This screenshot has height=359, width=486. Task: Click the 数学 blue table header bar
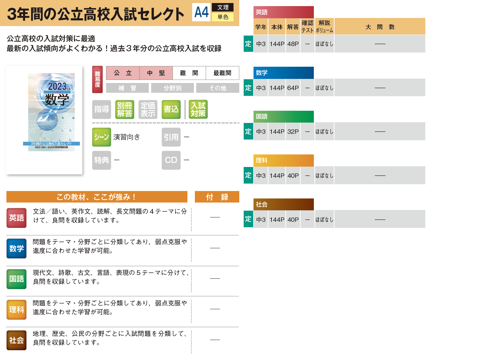coord(284,73)
